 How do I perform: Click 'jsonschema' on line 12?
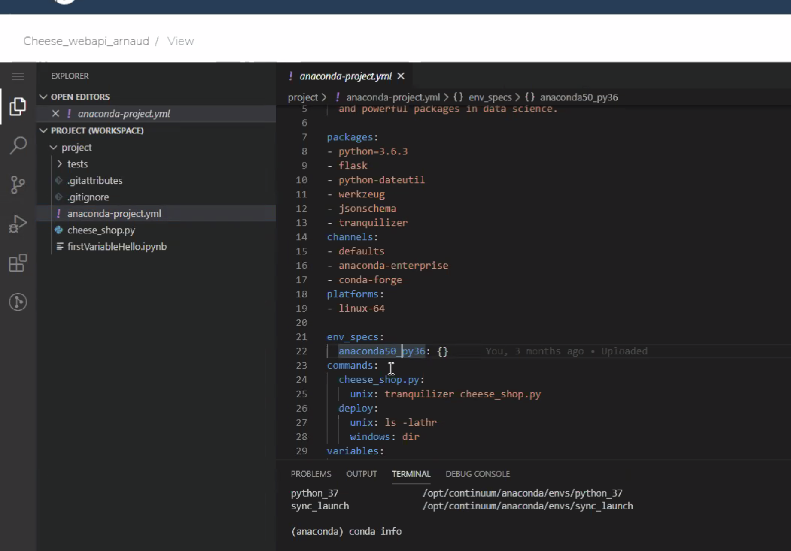click(367, 209)
